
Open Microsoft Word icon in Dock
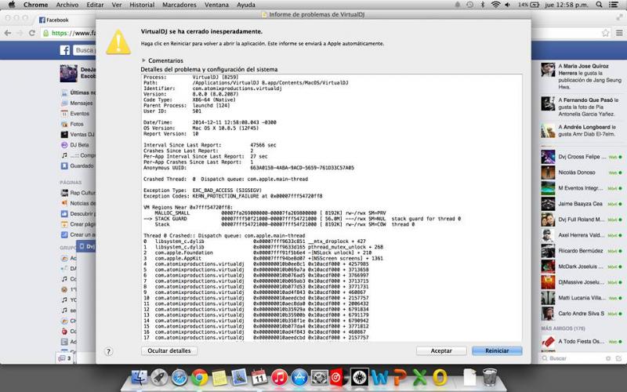click(x=379, y=377)
